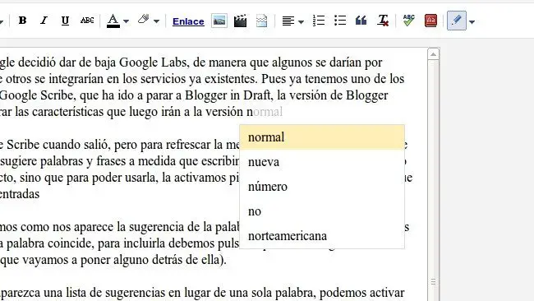Create a bulleted list
The image size is (534, 301).
click(x=340, y=21)
